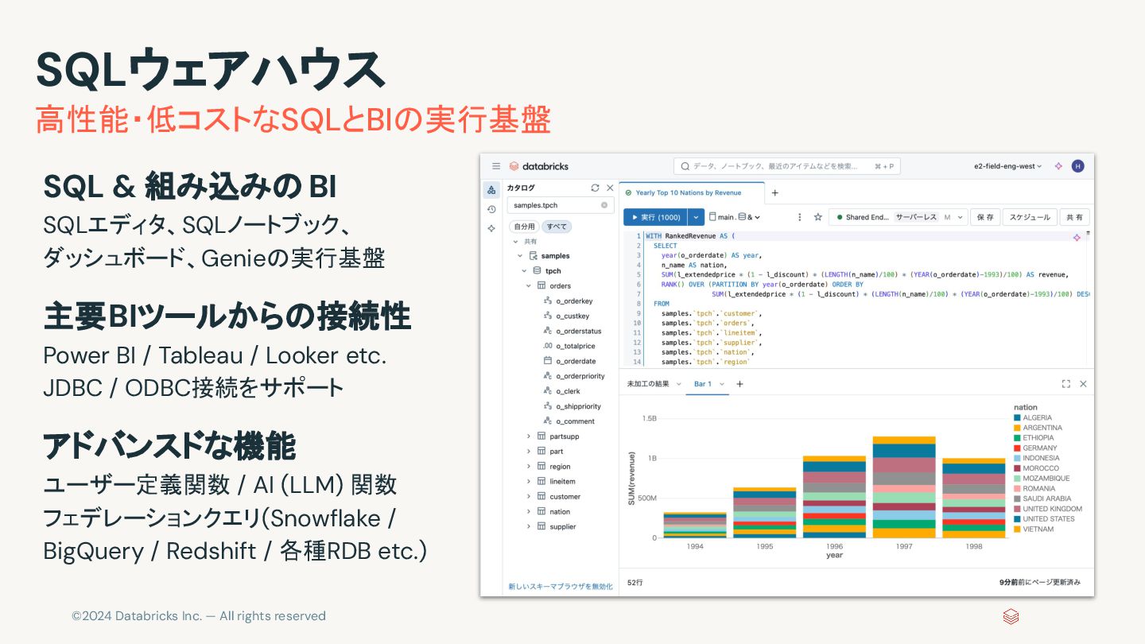This screenshot has height=644, width=1145.
Task: Click the o_orderstatus string type icon
Action: tap(547, 331)
